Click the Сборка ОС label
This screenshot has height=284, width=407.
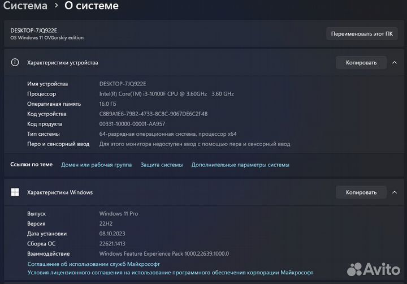click(41, 243)
